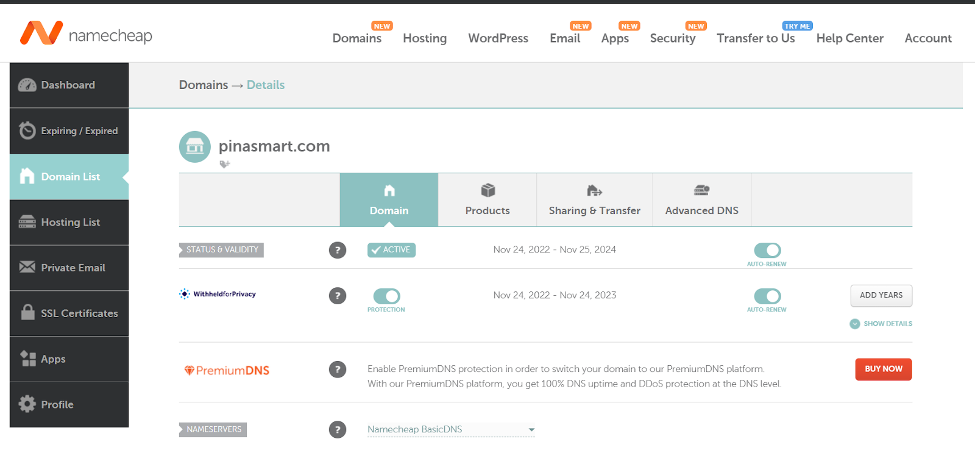
Task: Open the Security top menu
Action: 673,38
